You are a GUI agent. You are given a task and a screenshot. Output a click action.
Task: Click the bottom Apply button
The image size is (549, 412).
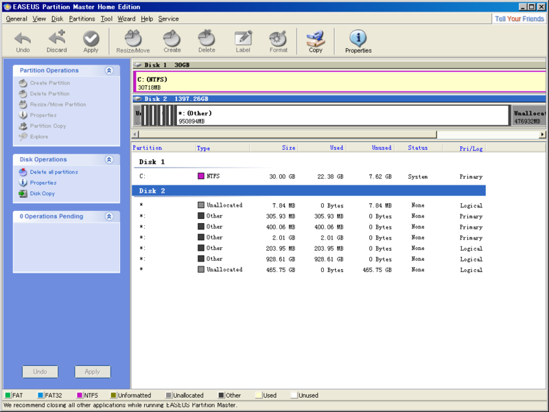click(93, 371)
